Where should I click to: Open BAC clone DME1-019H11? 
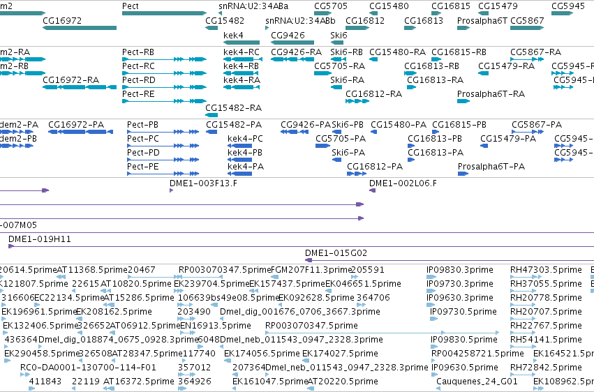[301, 246]
